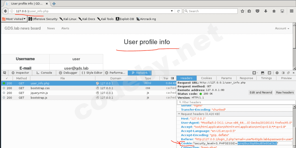
Task: Select the bootstrap.js request row
Action: click(88, 98)
